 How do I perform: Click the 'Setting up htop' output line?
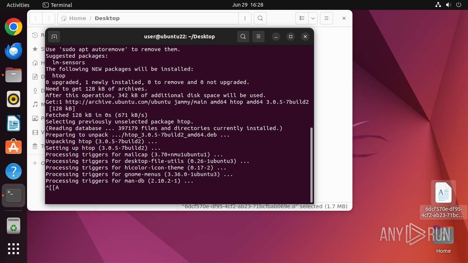pyautogui.click(x=103, y=148)
